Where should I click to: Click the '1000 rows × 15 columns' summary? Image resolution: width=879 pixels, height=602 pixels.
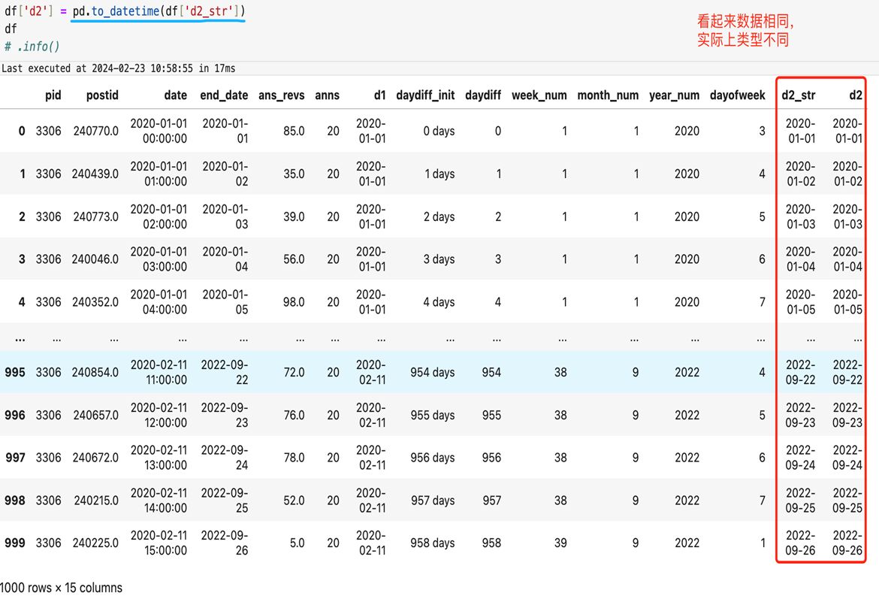click(61, 588)
